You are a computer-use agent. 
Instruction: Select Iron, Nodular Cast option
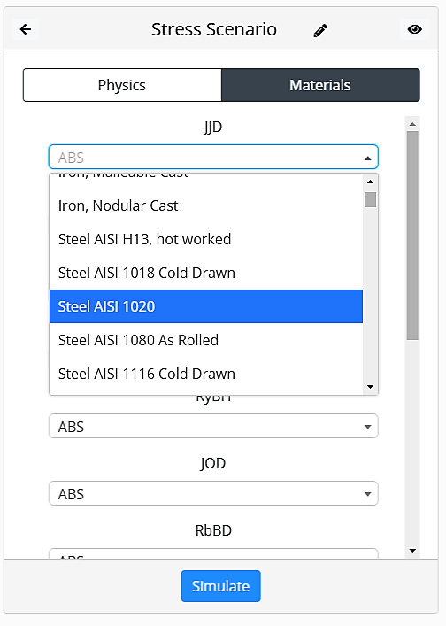coord(206,205)
